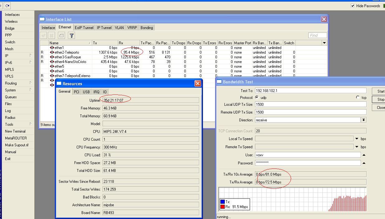Expand the Local Tx Speed arrow
Viewport: 385px width, 219px height.
(x=357, y=139)
